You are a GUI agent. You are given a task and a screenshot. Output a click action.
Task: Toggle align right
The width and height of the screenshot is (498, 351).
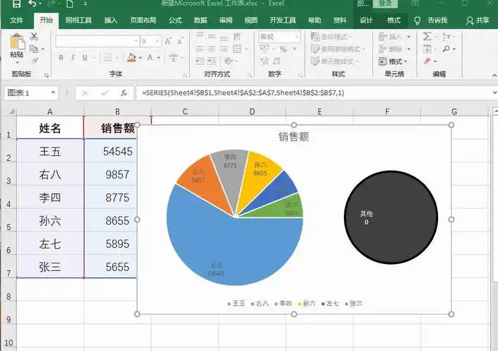click(224, 49)
